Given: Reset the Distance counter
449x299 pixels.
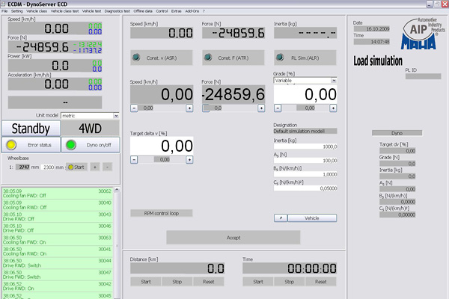Looking at the screenshot, I should [209, 282].
